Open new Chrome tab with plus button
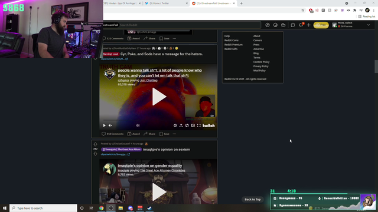The height and width of the screenshot is (212, 378). click(x=241, y=4)
